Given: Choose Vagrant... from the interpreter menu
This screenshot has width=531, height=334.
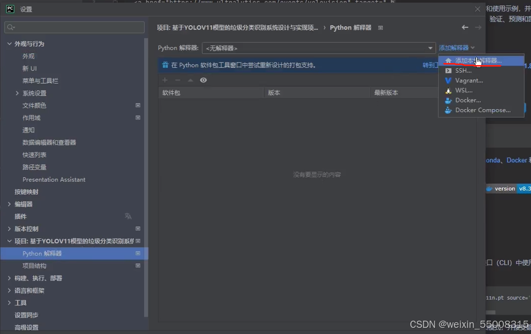Looking at the screenshot, I should pyautogui.click(x=481, y=80).
